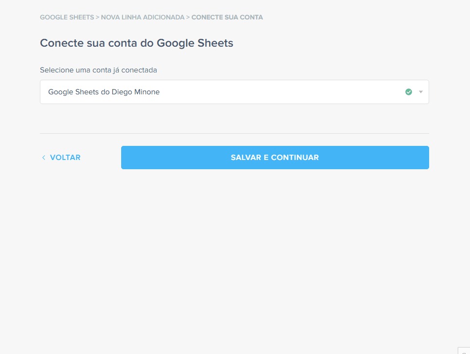Select the Google Sheets do Diego Minone entry

click(x=103, y=91)
